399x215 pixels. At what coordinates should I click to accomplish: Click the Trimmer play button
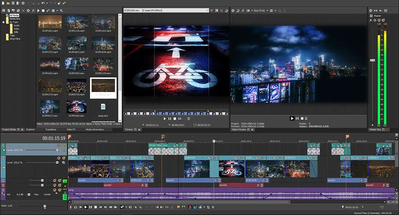tap(165, 119)
